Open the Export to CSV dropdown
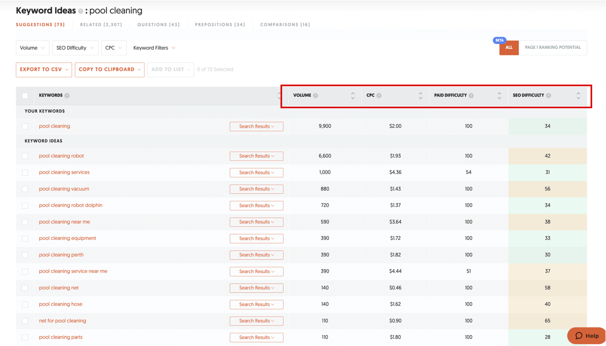The width and height of the screenshot is (606, 346). 44,69
